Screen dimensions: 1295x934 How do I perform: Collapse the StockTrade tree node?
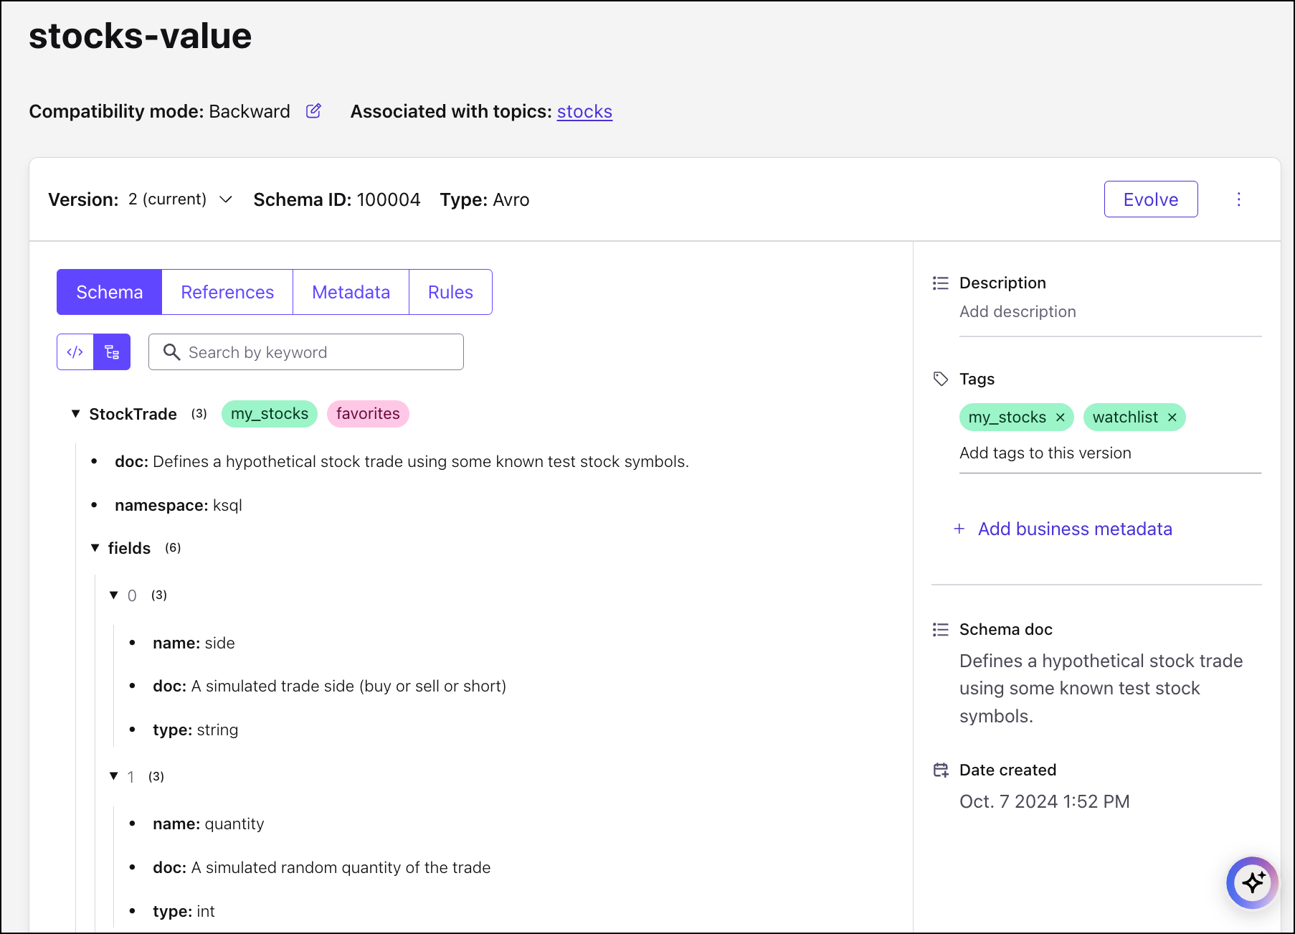pyautogui.click(x=75, y=414)
